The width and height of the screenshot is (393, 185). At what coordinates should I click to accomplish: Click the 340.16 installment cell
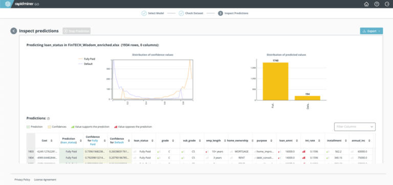pos(337,158)
